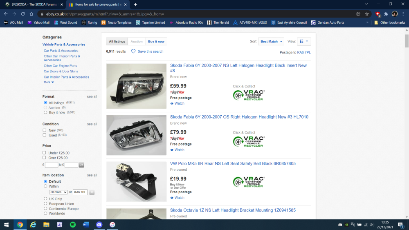The width and height of the screenshot is (409, 230).
Task: Open the VW Polo seat belt thumbnail
Action: (136, 182)
